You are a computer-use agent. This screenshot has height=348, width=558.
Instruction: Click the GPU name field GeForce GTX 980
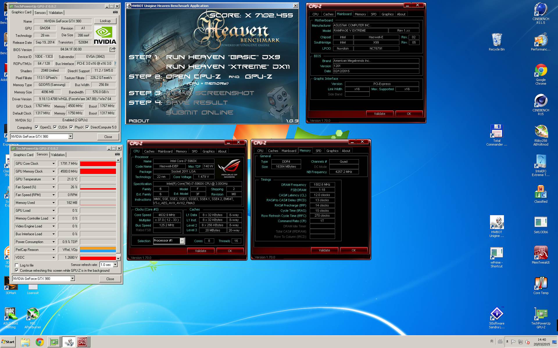[x=63, y=21]
